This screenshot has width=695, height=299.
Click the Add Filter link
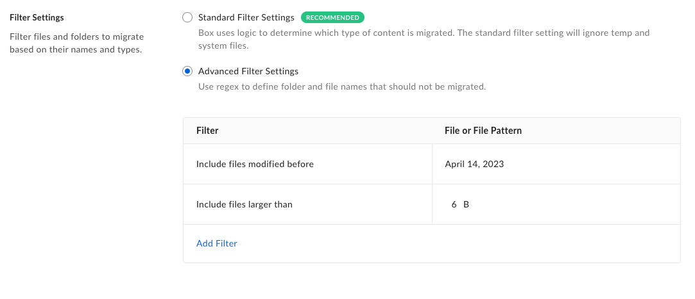pos(217,243)
